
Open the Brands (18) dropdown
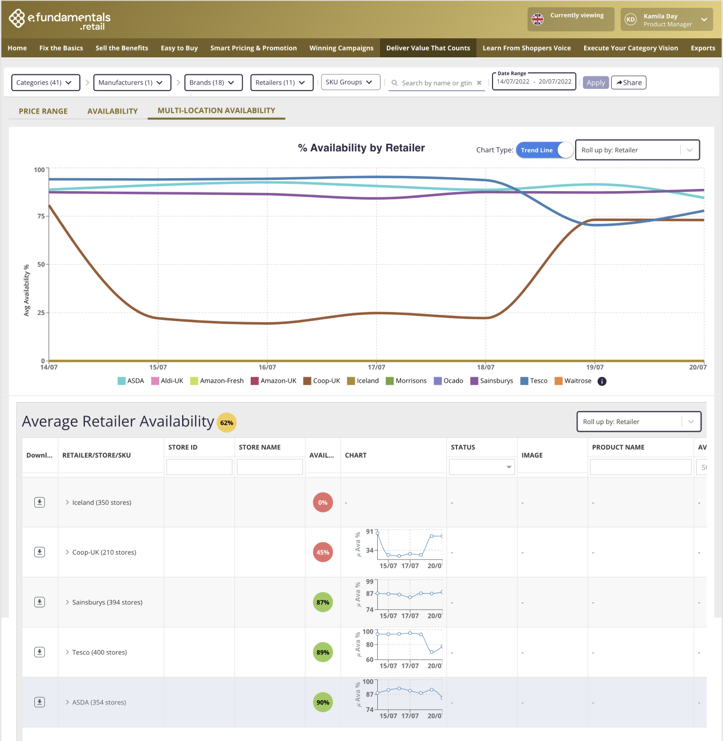coord(214,83)
